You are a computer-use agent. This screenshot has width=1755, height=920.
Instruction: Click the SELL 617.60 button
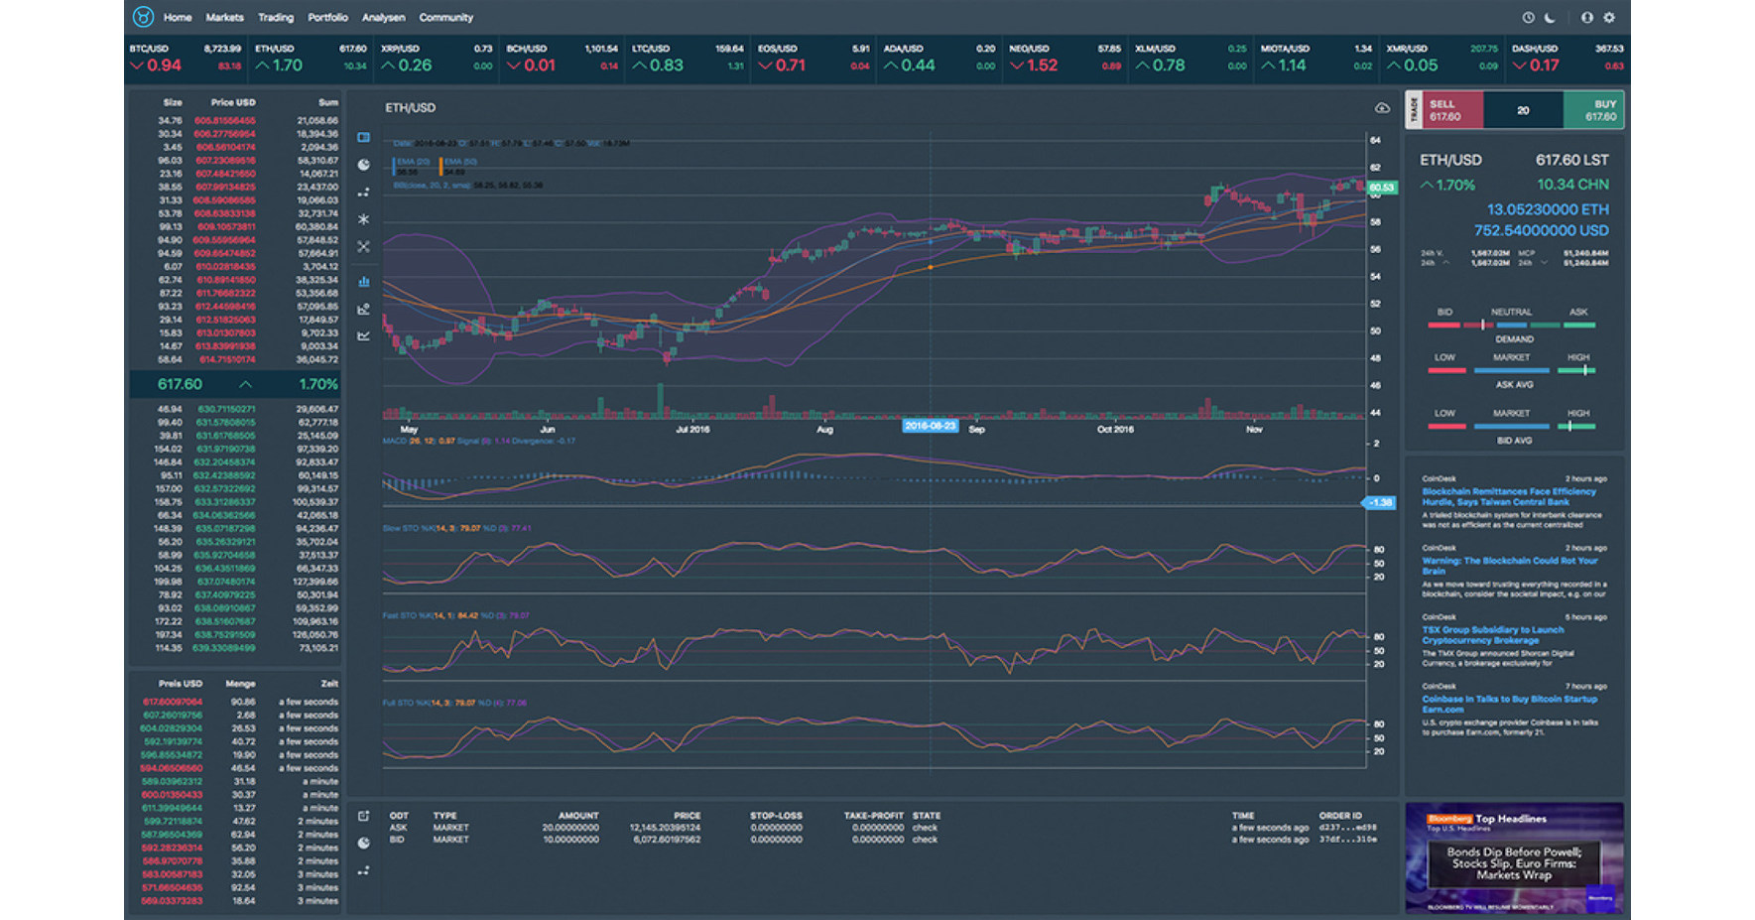[x=1453, y=110]
